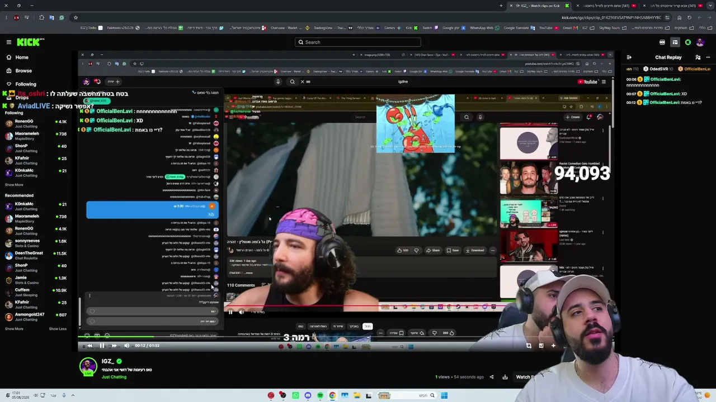Image resolution: width=716 pixels, height=402 pixels.
Task: Click the Windows Start button
Action: (x=444, y=395)
